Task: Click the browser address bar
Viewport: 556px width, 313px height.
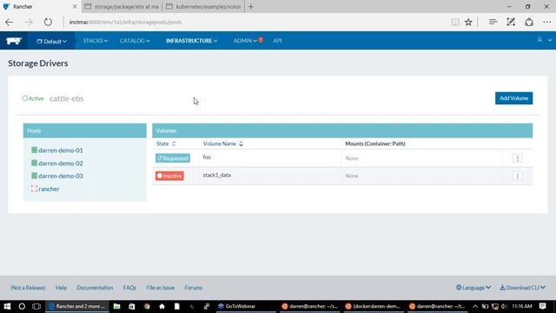Action: click(x=255, y=22)
